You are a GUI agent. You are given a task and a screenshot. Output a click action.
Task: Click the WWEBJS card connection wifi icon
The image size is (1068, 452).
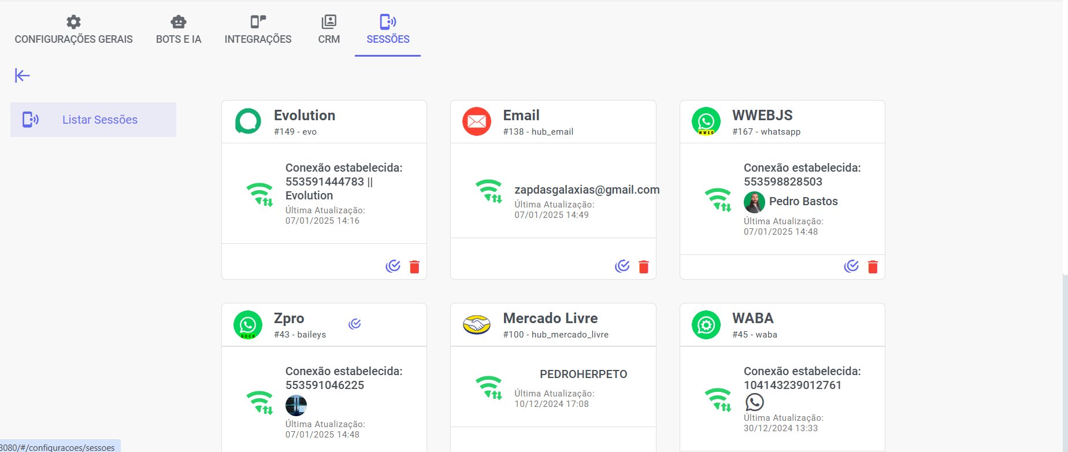pos(718,199)
